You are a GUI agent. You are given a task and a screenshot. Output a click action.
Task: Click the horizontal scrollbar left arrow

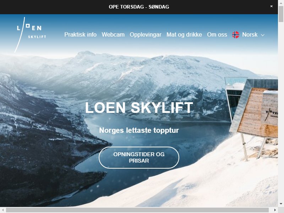[x=3, y=210]
